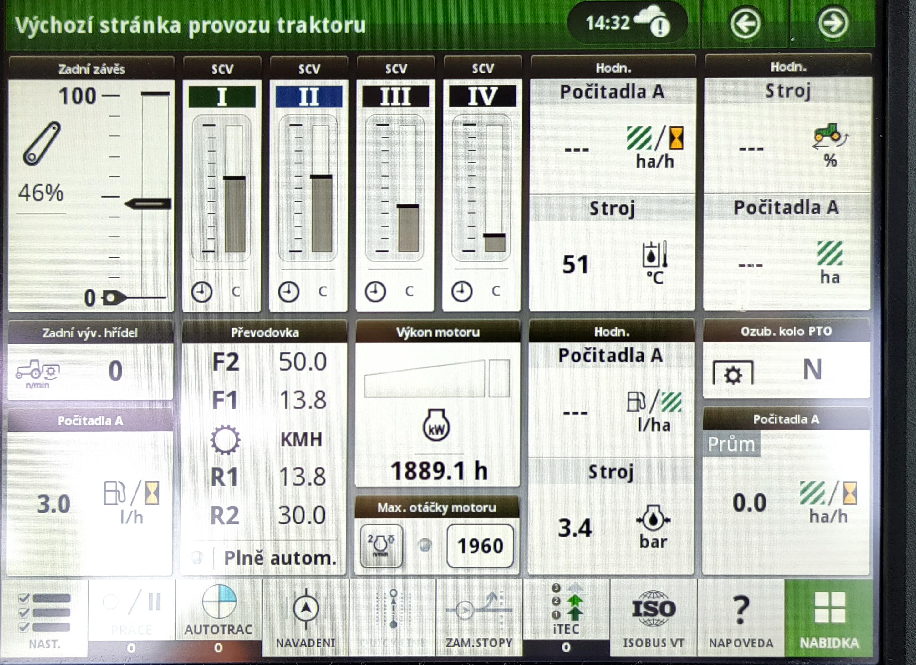Screen dimensions: 916x665
Task: Open the Převodovka transmission panel header
Action: [265, 332]
